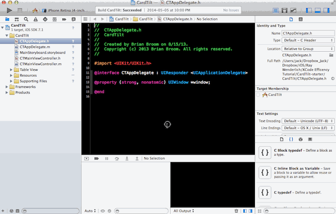Enable CardTilt target membership checkbox

258,95
